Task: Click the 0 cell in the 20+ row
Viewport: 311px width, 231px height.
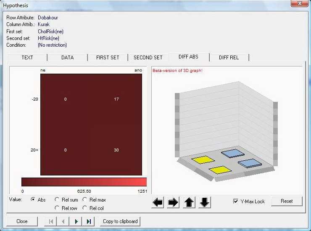Action: [66, 150]
